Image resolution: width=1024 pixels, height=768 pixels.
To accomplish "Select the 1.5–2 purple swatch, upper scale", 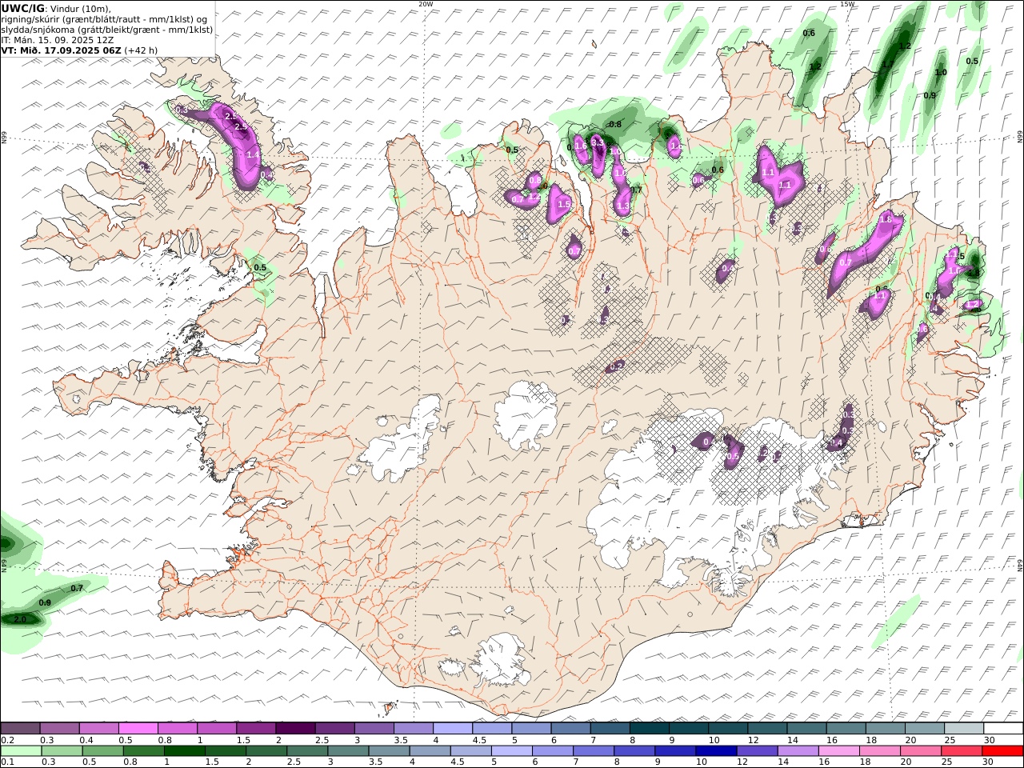I will click(256, 728).
